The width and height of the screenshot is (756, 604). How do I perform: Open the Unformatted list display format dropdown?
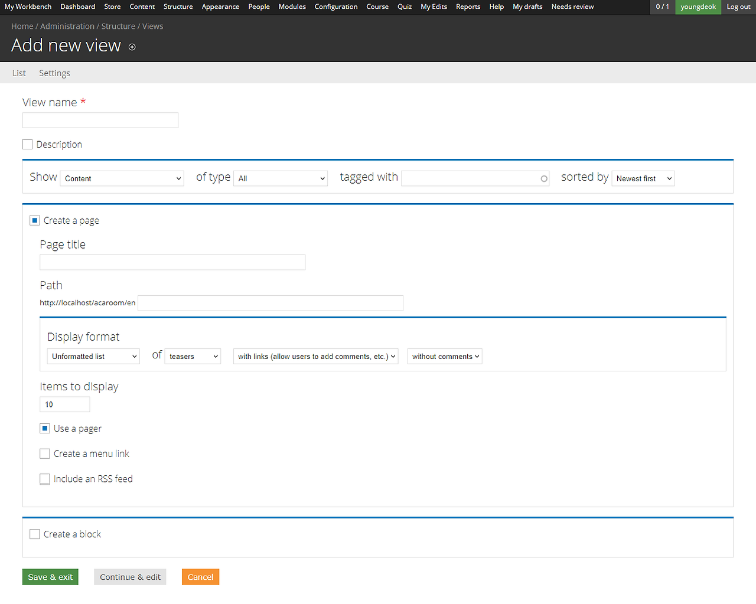tap(93, 357)
